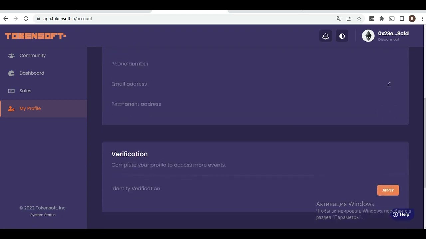
Task: Bookmark this page with star icon
Action: (359, 19)
